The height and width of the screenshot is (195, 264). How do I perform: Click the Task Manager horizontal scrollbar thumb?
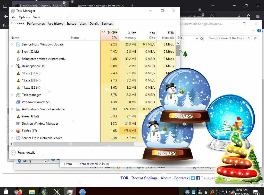(x=73, y=144)
